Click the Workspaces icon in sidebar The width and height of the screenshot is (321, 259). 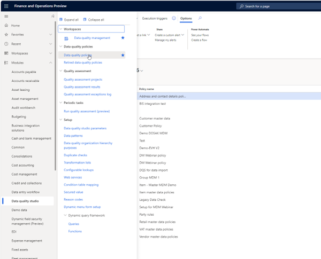pos(6,53)
